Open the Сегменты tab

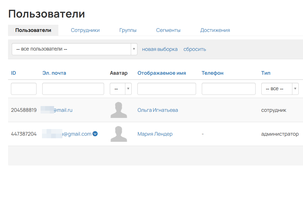point(168,30)
